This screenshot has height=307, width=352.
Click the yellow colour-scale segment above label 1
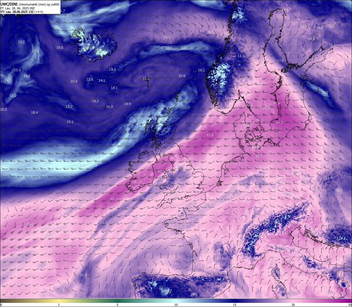[59, 301]
